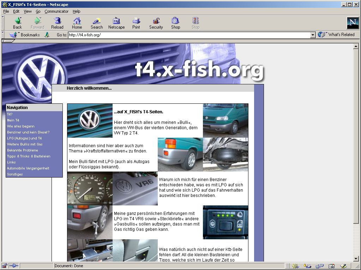Viewport: 361px width, 270px height.
Task: Click the "Document: Done" status text
Action: [69, 266]
